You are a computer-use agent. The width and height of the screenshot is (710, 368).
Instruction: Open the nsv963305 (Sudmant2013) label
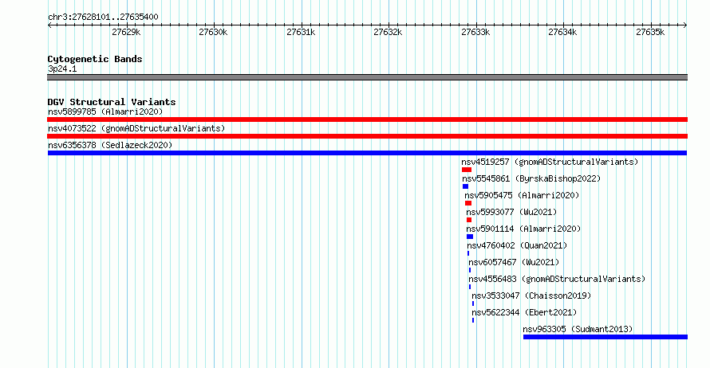point(578,329)
